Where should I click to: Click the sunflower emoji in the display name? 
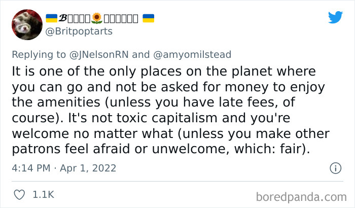pos(97,19)
